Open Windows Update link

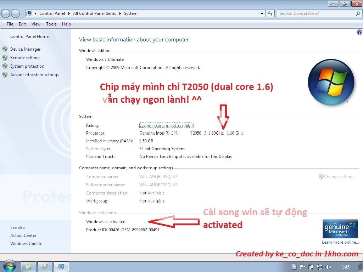pos(26,244)
